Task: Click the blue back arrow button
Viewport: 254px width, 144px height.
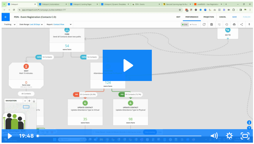Action: 6,17
